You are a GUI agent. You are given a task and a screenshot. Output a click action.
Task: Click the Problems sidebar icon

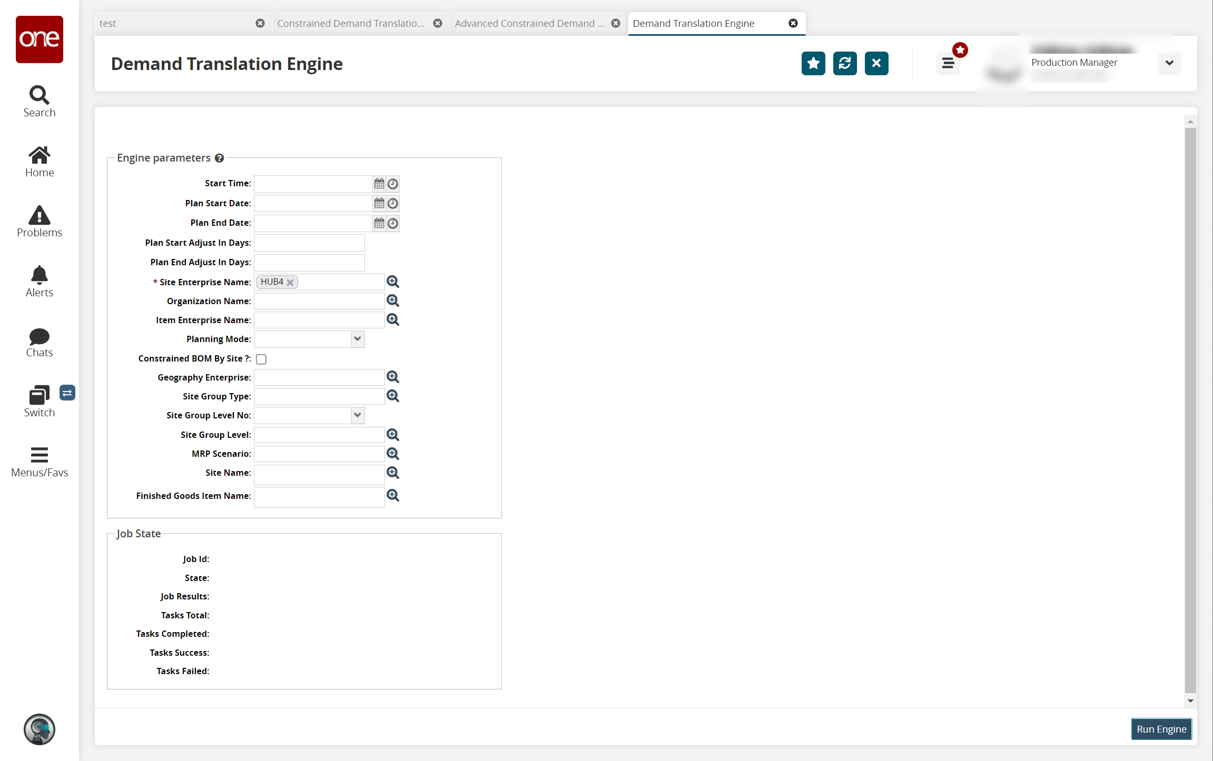(x=38, y=222)
